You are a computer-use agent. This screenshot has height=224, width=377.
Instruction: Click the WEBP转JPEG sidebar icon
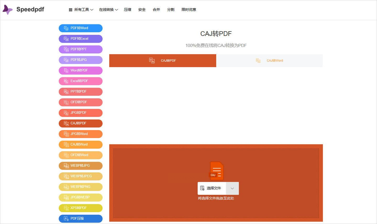(x=66, y=176)
